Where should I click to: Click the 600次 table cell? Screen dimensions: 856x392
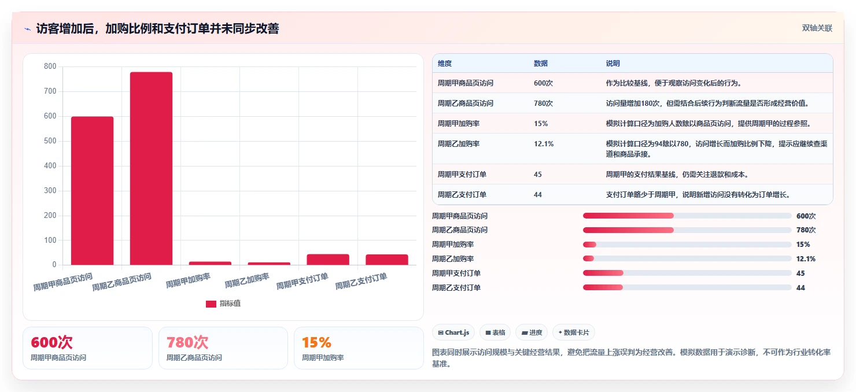coord(543,83)
